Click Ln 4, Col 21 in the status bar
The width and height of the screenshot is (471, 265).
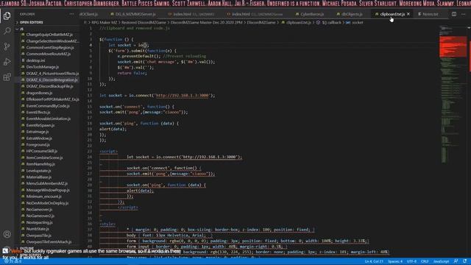pyautogui.click(x=374, y=261)
